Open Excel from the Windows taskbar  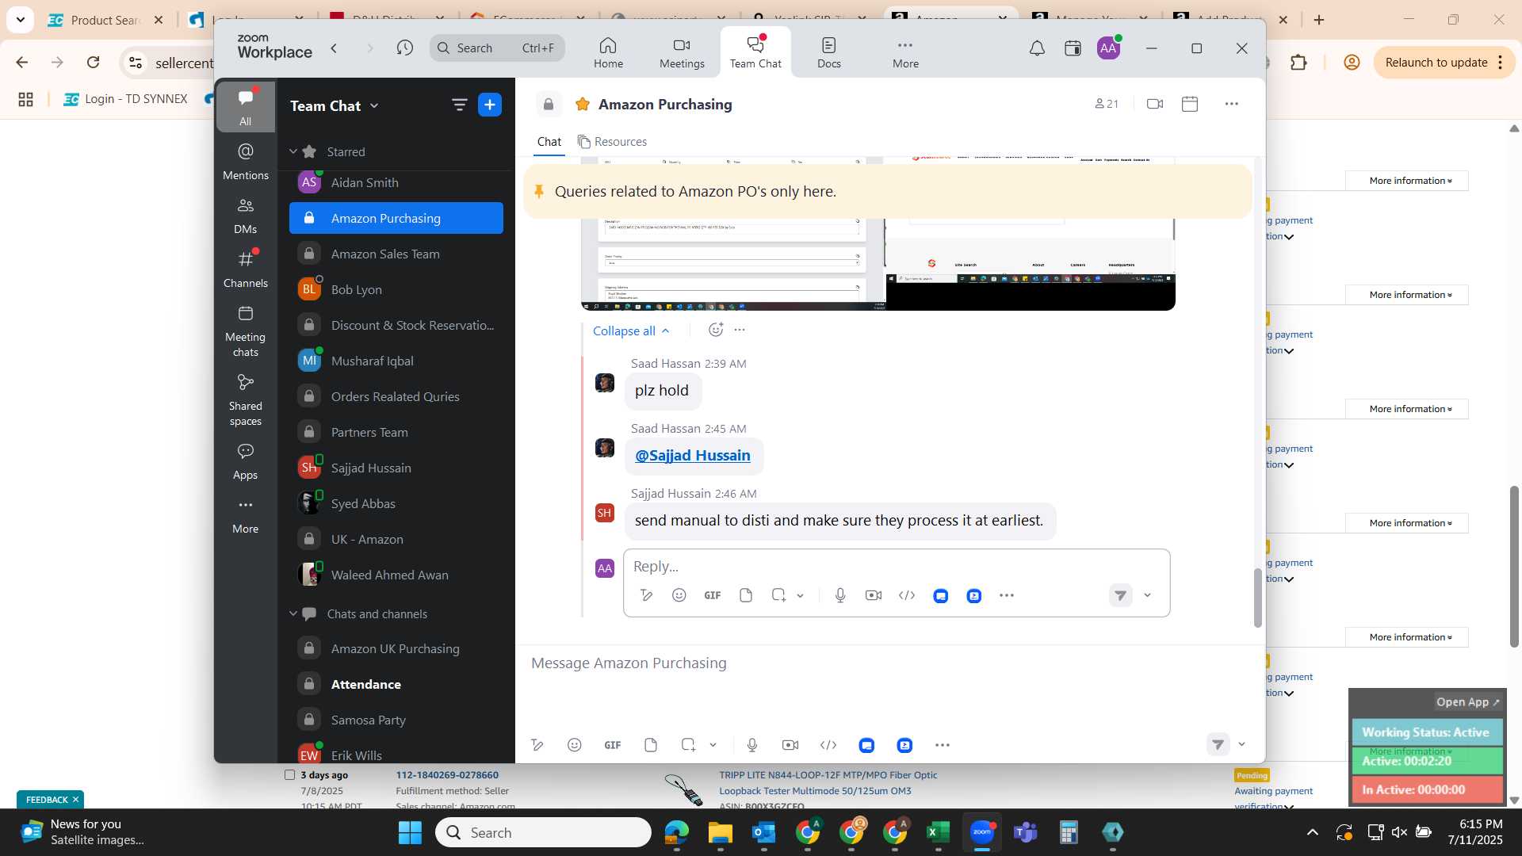click(939, 832)
